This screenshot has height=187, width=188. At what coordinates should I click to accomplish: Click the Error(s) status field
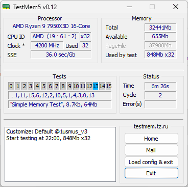pos(160,104)
